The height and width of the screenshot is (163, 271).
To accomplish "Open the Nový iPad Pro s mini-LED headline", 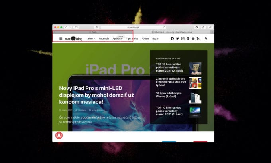I will click(x=96, y=95).
